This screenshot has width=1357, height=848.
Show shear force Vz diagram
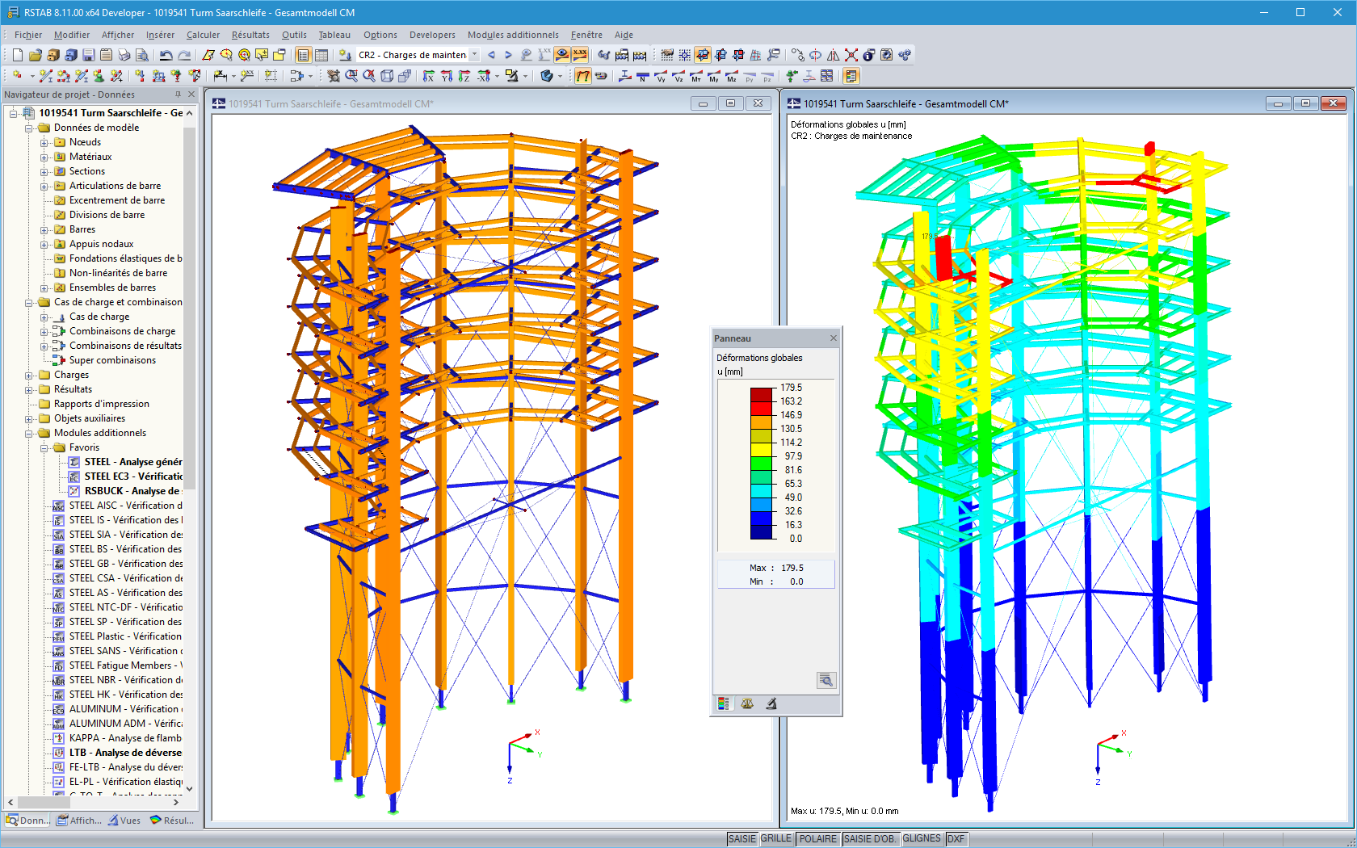tap(678, 76)
